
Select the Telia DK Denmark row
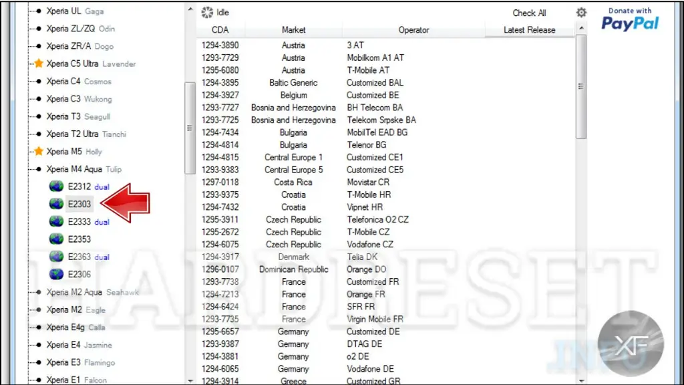point(385,257)
